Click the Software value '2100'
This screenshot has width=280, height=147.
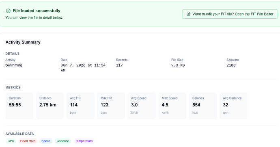(231, 65)
